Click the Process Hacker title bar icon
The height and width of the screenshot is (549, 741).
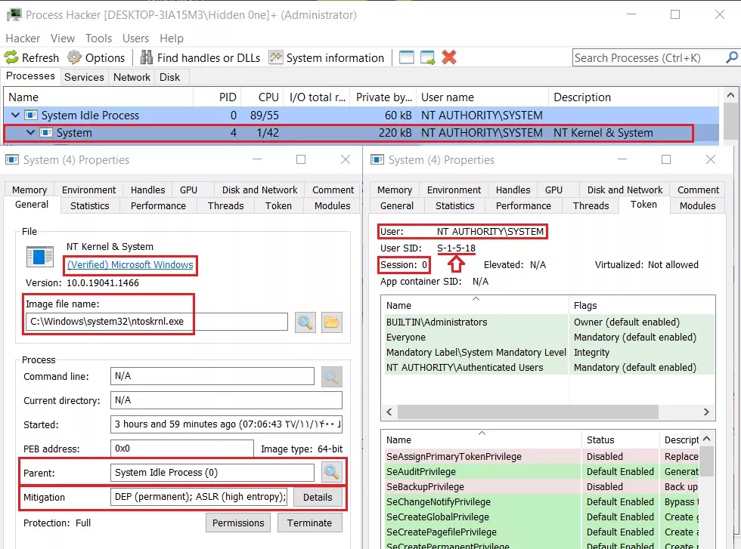pyautogui.click(x=14, y=14)
